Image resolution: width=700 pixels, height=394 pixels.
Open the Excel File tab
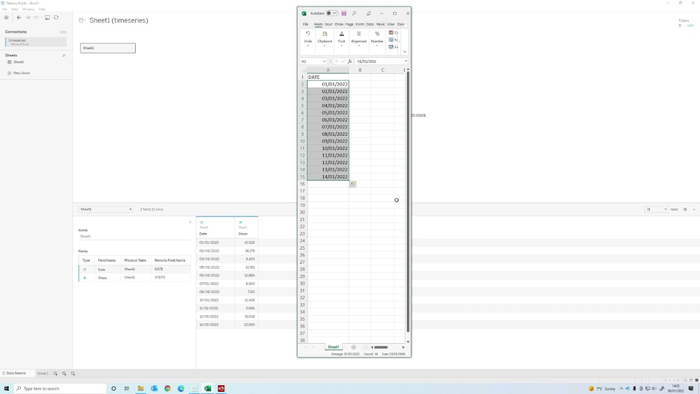pyautogui.click(x=306, y=24)
